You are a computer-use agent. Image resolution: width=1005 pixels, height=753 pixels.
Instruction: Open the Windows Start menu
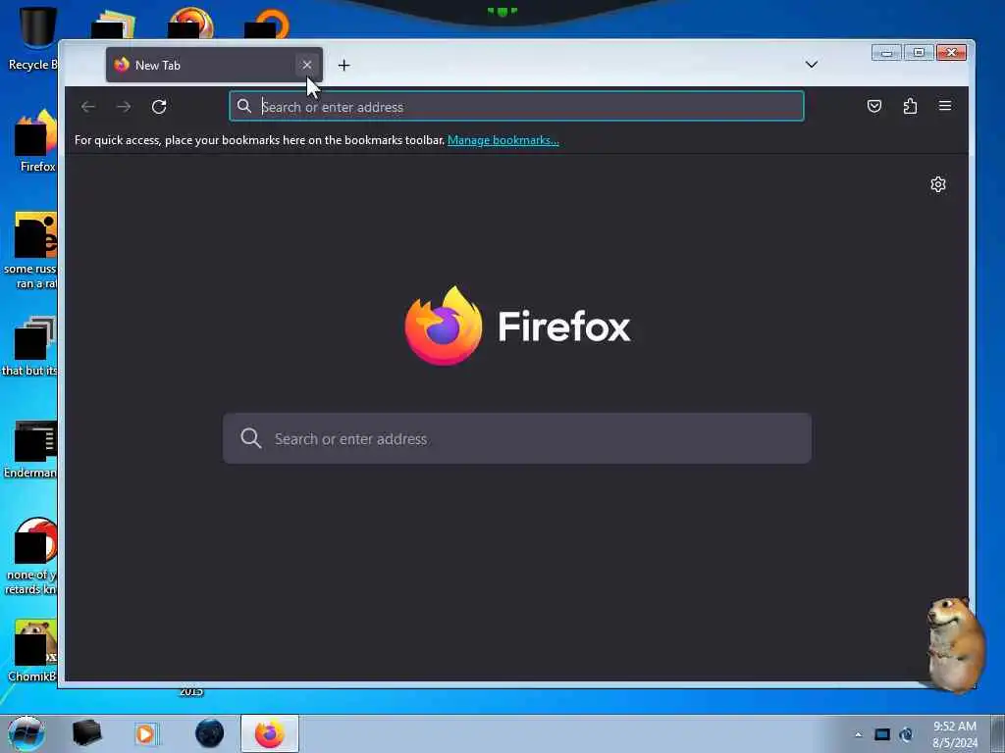tap(26, 733)
